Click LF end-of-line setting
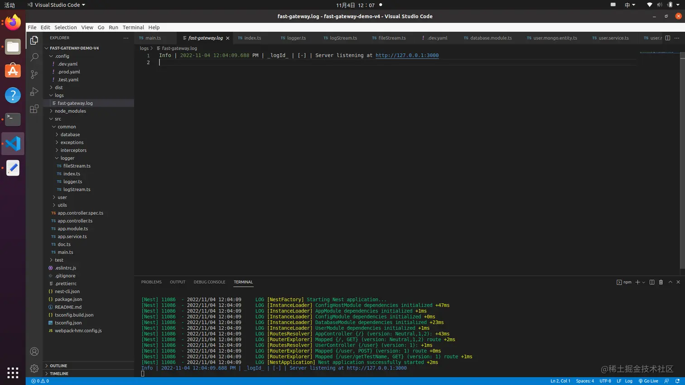 coord(619,381)
